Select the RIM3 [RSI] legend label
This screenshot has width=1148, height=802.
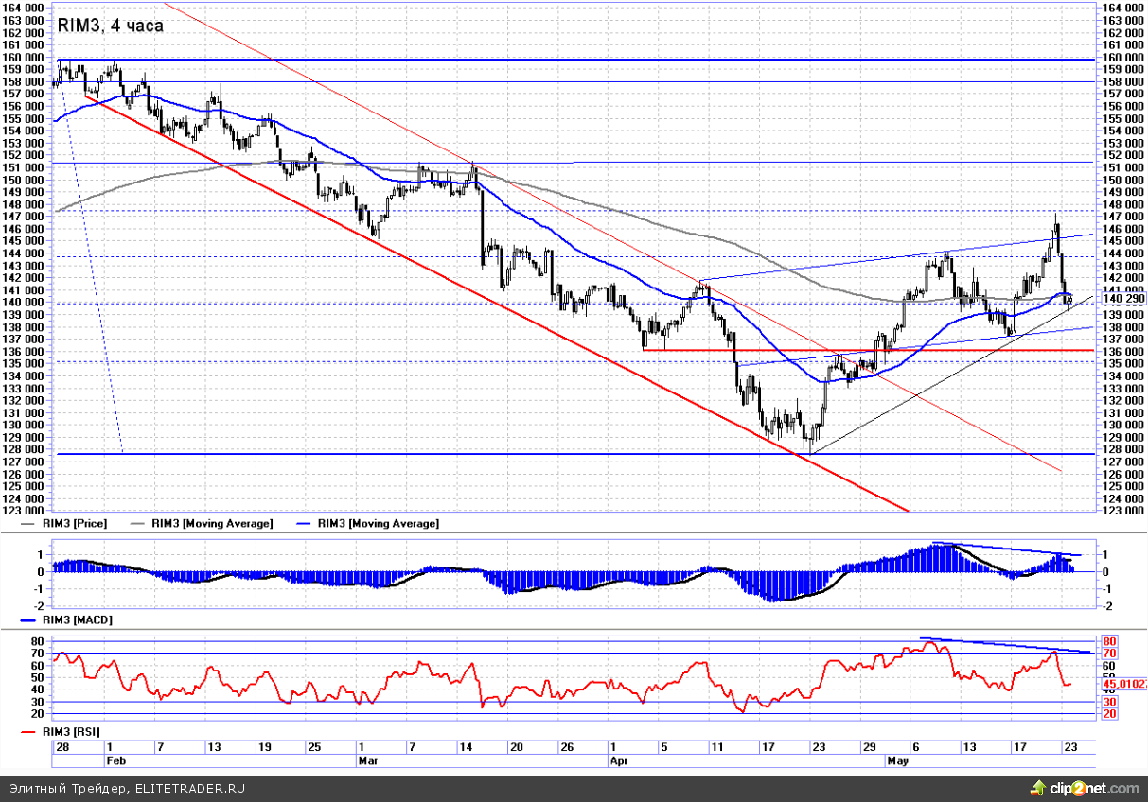pos(73,732)
